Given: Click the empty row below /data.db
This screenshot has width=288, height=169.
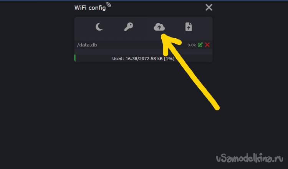Looking at the screenshot, I should pyautogui.click(x=143, y=52).
